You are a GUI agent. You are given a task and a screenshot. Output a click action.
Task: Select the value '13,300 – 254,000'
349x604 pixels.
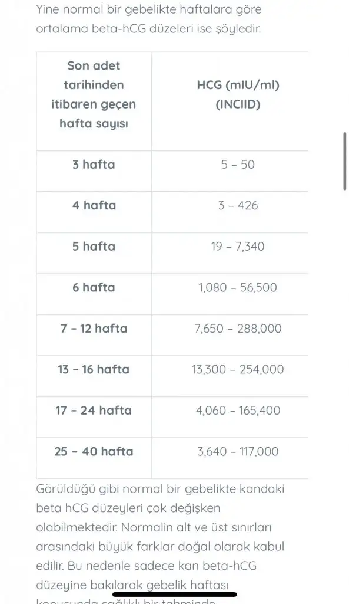tap(238, 369)
